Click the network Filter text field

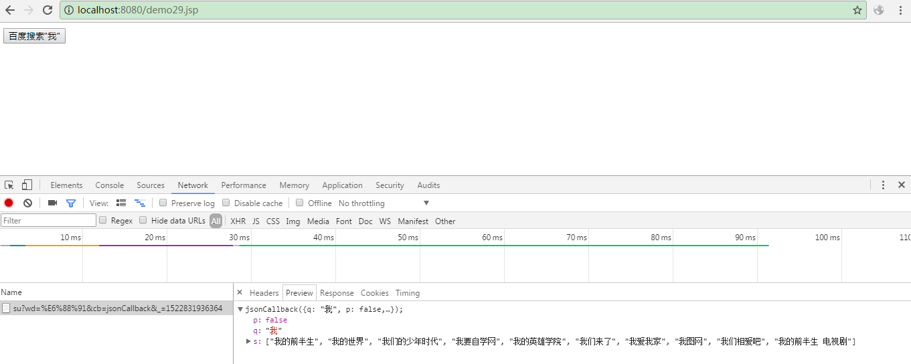point(49,220)
